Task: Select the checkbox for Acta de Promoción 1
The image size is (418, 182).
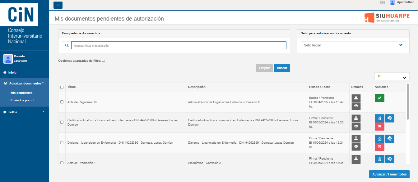Action: (x=62, y=163)
